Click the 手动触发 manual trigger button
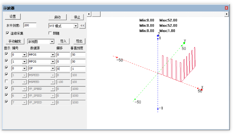233x134 pixels. point(15,41)
